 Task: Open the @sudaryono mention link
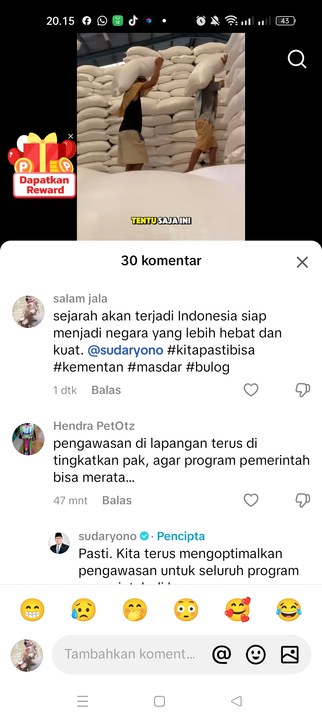[126, 350]
